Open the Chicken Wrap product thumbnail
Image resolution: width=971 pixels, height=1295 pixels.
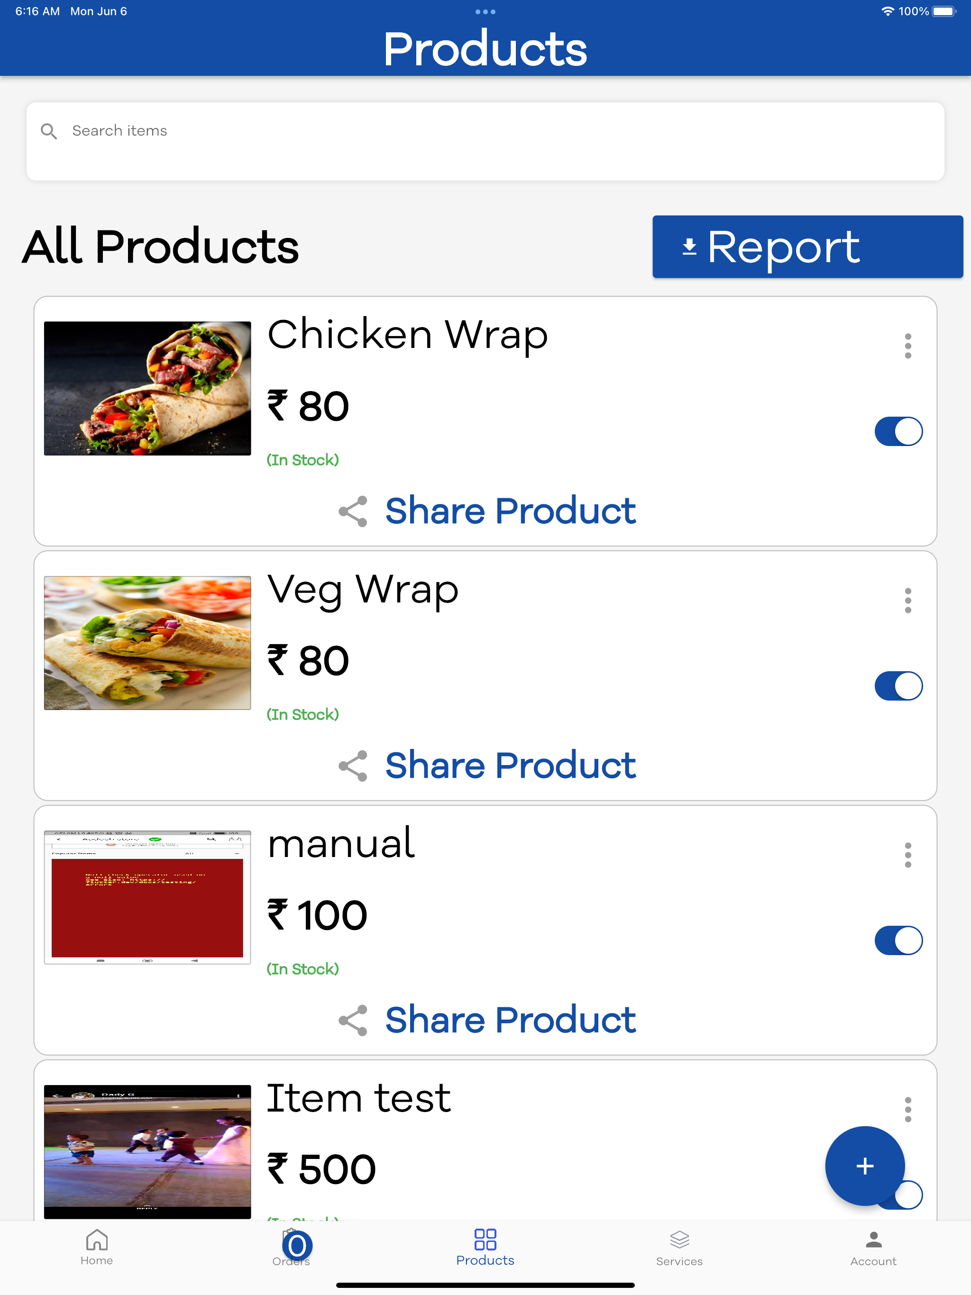point(147,388)
